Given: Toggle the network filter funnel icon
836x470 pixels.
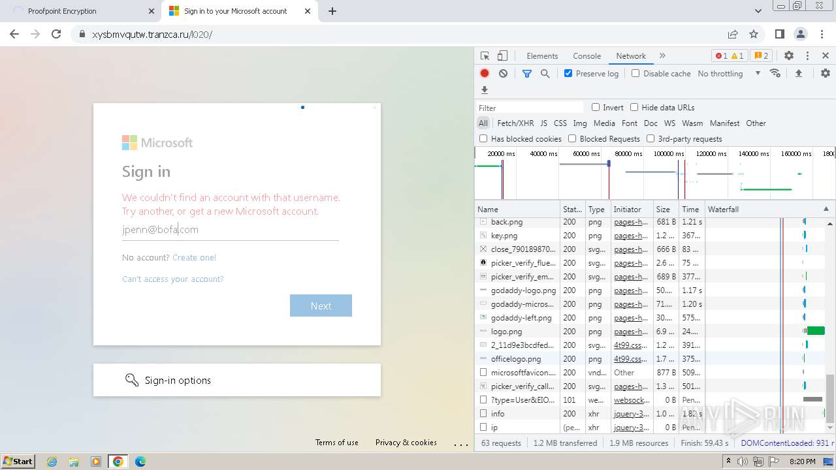Looking at the screenshot, I should 527,74.
